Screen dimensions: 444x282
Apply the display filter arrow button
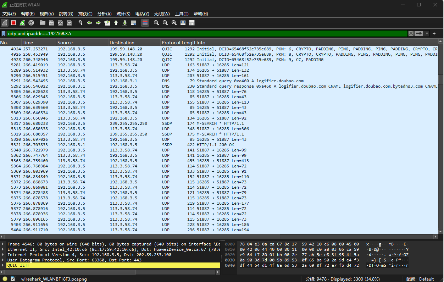419,33
